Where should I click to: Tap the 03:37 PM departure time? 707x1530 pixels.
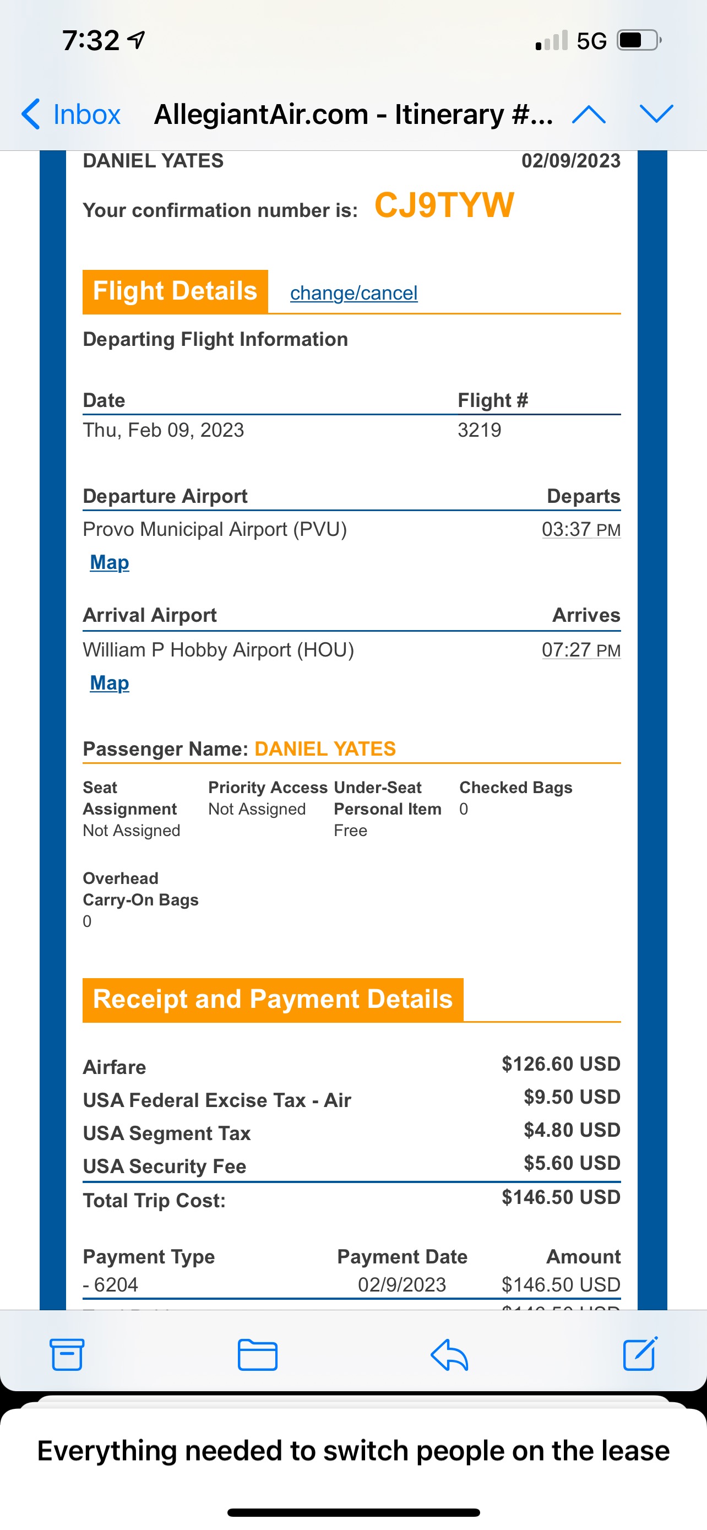coord(580,529)
